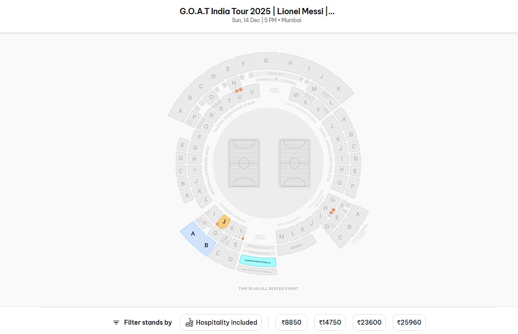Viewport: 518px width, 334px height.
Task: Select the ₹25960 price filter chip
Action: coord(409,322)
